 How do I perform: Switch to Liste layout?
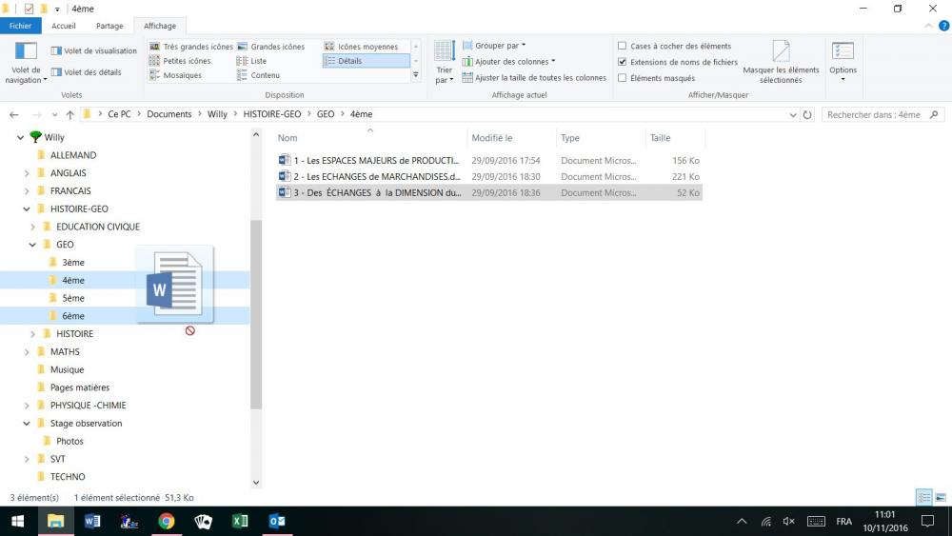coord(252,61)
